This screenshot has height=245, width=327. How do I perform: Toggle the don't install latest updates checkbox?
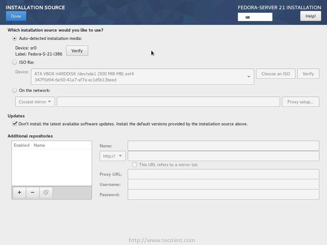15,124
